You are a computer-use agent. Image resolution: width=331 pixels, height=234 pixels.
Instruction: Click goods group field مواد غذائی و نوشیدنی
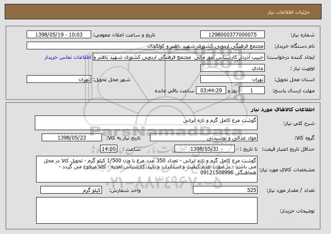pyautogui.click(x=204, y=138)
